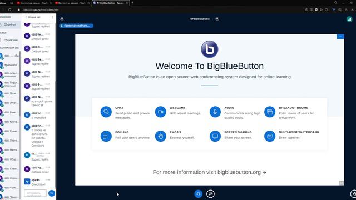Click the recording indicator next to room title
Image resolution: width=356 pixels, height=200 pixels.
217,19
